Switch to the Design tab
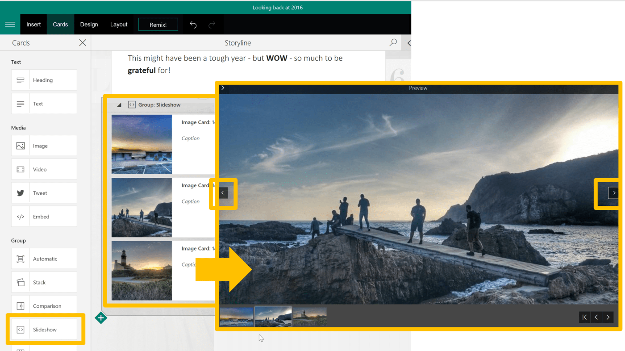Viewport: 625px width, 351px height. click(x=89, y=25)
